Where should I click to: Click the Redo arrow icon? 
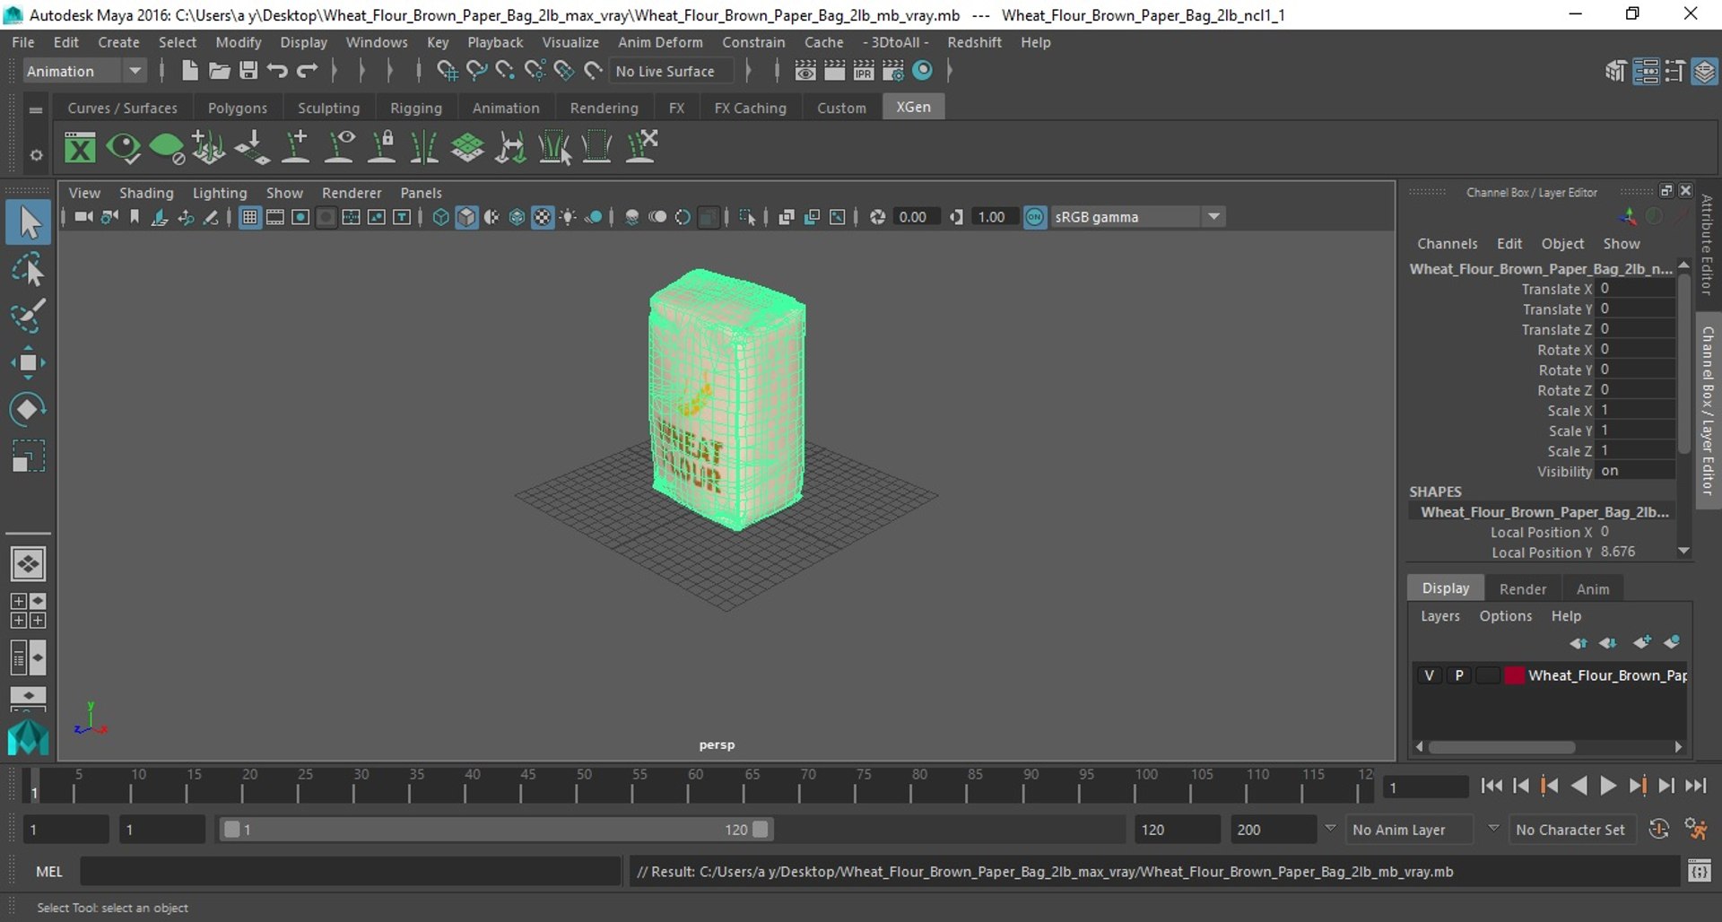[308, 71]
